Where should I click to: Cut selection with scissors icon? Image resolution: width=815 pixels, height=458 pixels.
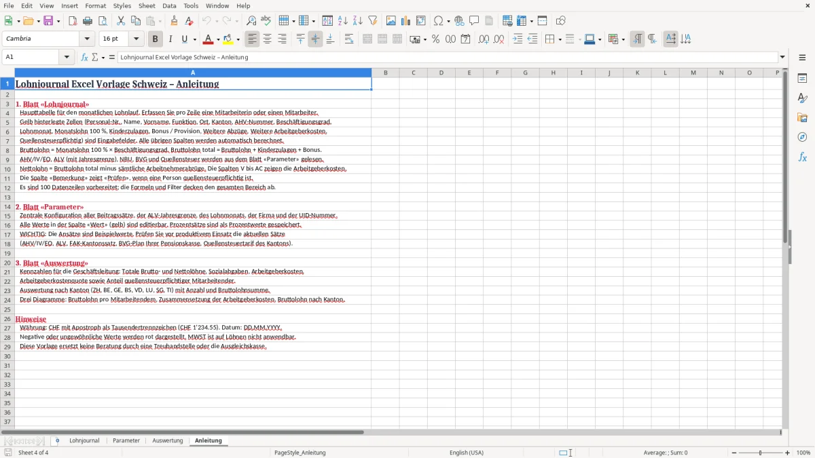[121, 21]
